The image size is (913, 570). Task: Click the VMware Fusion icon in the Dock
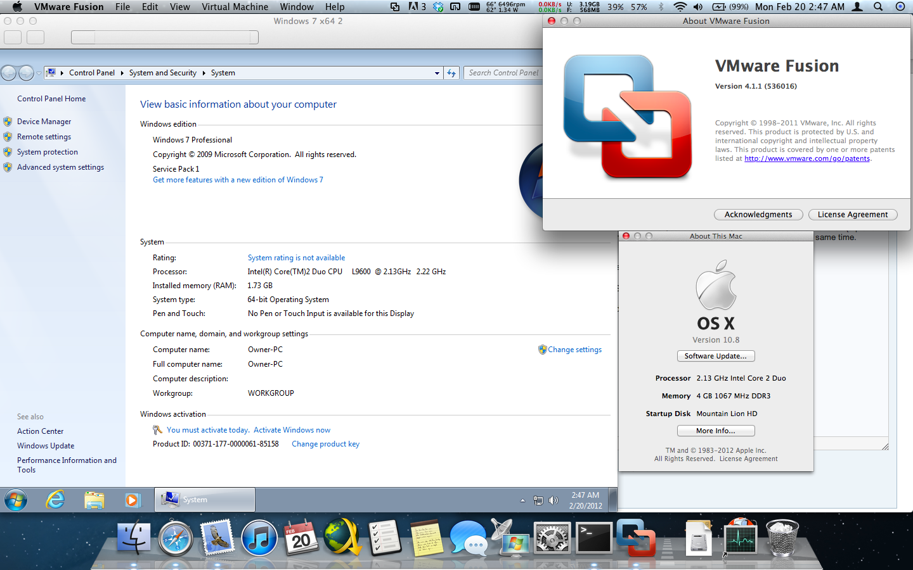point(635,538)
